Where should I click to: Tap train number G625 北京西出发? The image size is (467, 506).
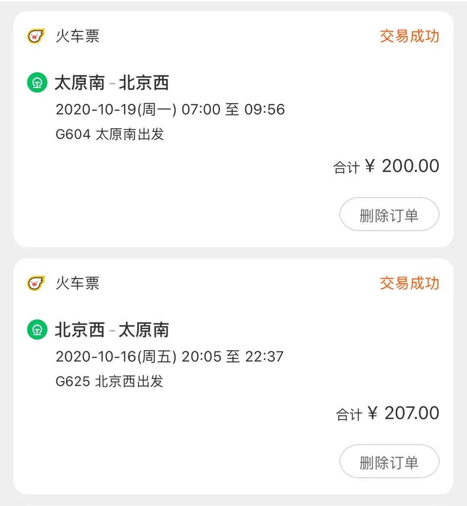pos(110,381)
